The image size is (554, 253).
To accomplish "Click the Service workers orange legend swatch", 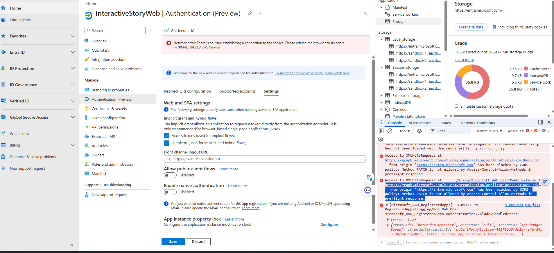I will [526, 82].
